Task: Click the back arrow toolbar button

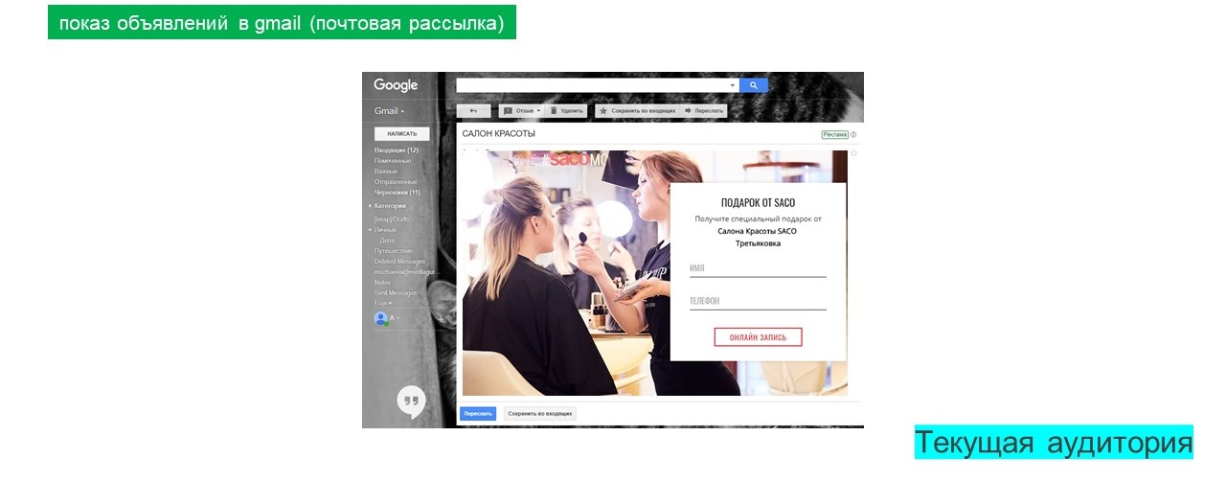Action: tap(473, 111)
